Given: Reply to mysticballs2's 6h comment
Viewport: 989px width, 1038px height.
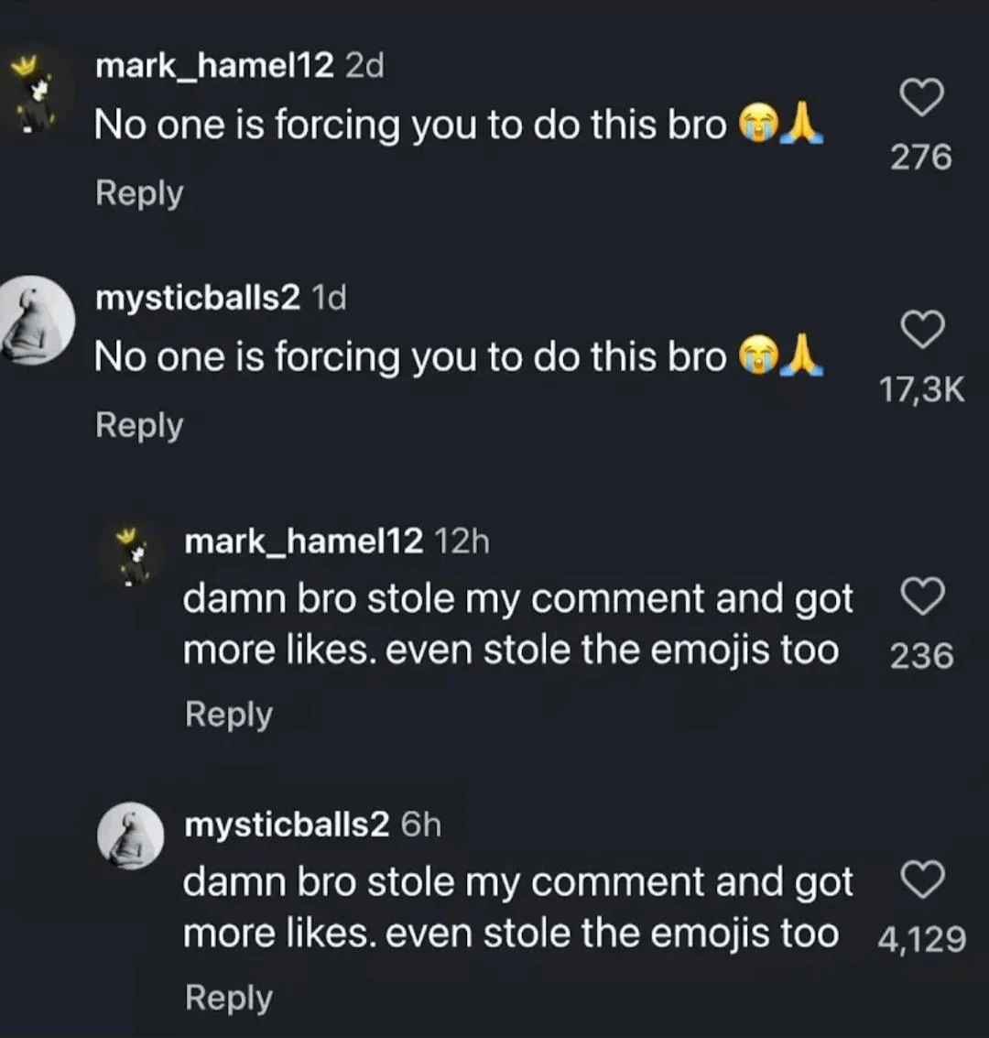Looking at the screenshot, I should coord(229,997).
